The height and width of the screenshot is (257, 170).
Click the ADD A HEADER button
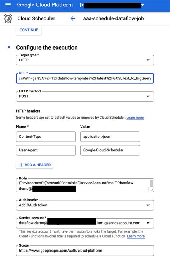pyautogui.click(x=34, y=165)
